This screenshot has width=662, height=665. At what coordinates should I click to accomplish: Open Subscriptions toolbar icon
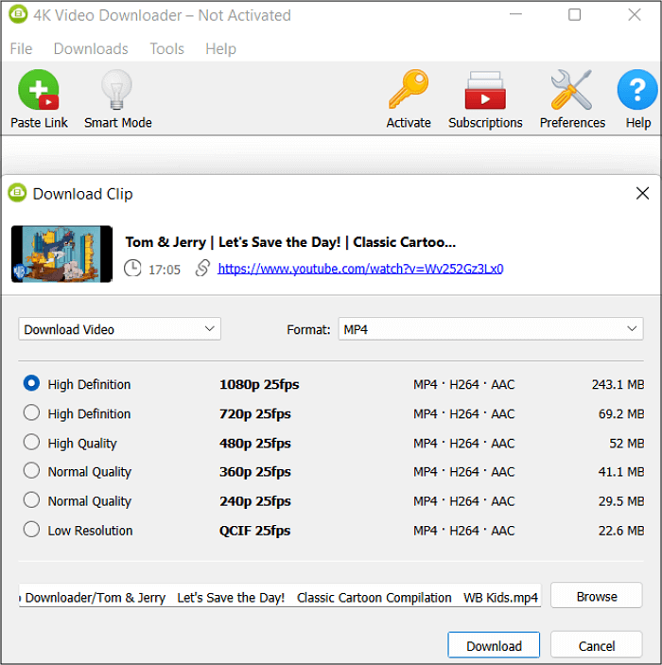[x=485, y=90]
